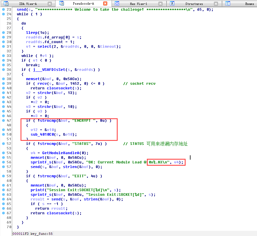Switch to the Hex View-1 tab

pyautogui.click(x=138, y=4)
